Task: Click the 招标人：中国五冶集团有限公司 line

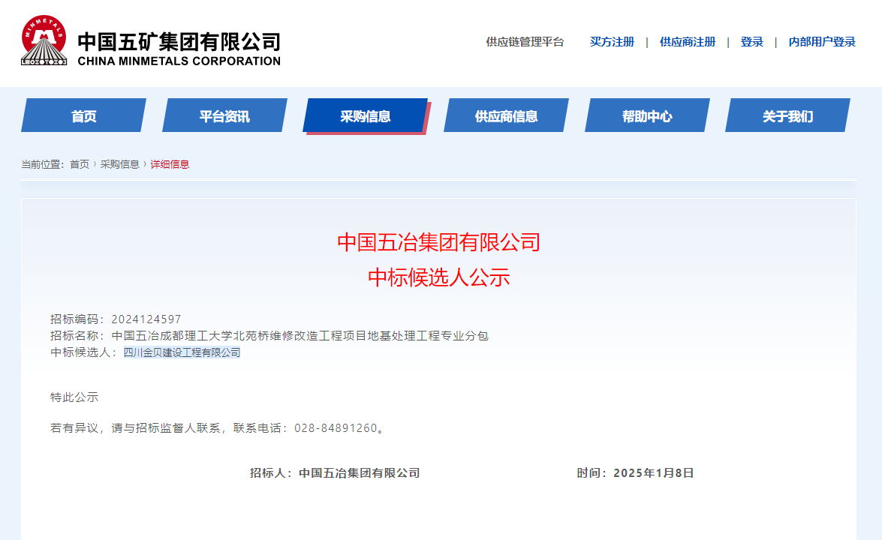Action: (336, 473)
